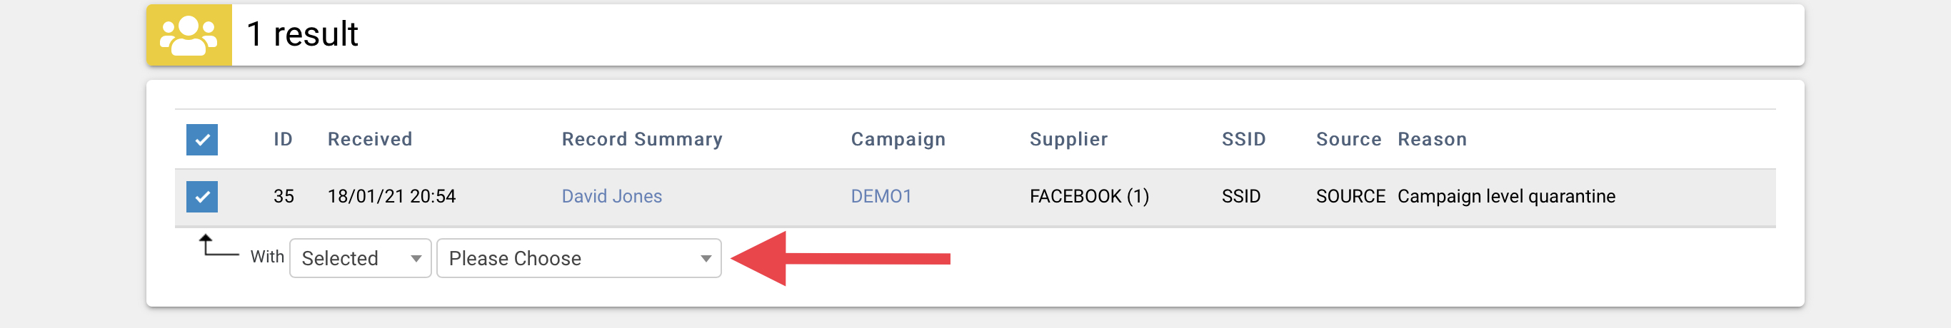Click the SSID column header
1951x328 pixels.
(x=1243, y=139)
